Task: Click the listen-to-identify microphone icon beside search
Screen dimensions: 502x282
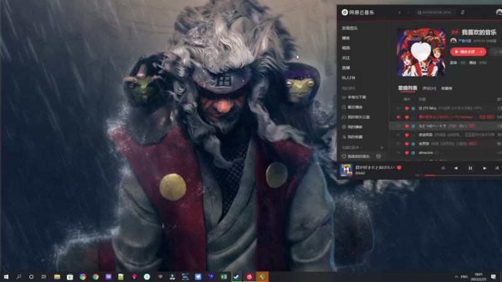Action: [462, 13]
